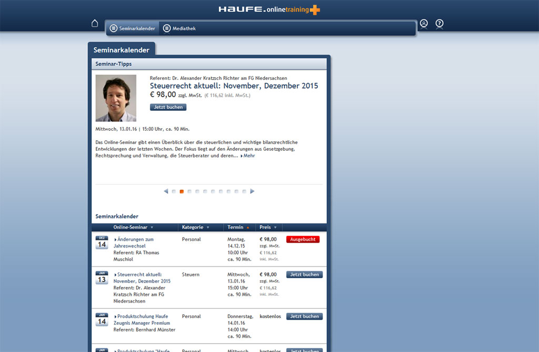Open the Seminarkalender menu item
This screenshot has height=352, width=539.
(x=132, y=28)
